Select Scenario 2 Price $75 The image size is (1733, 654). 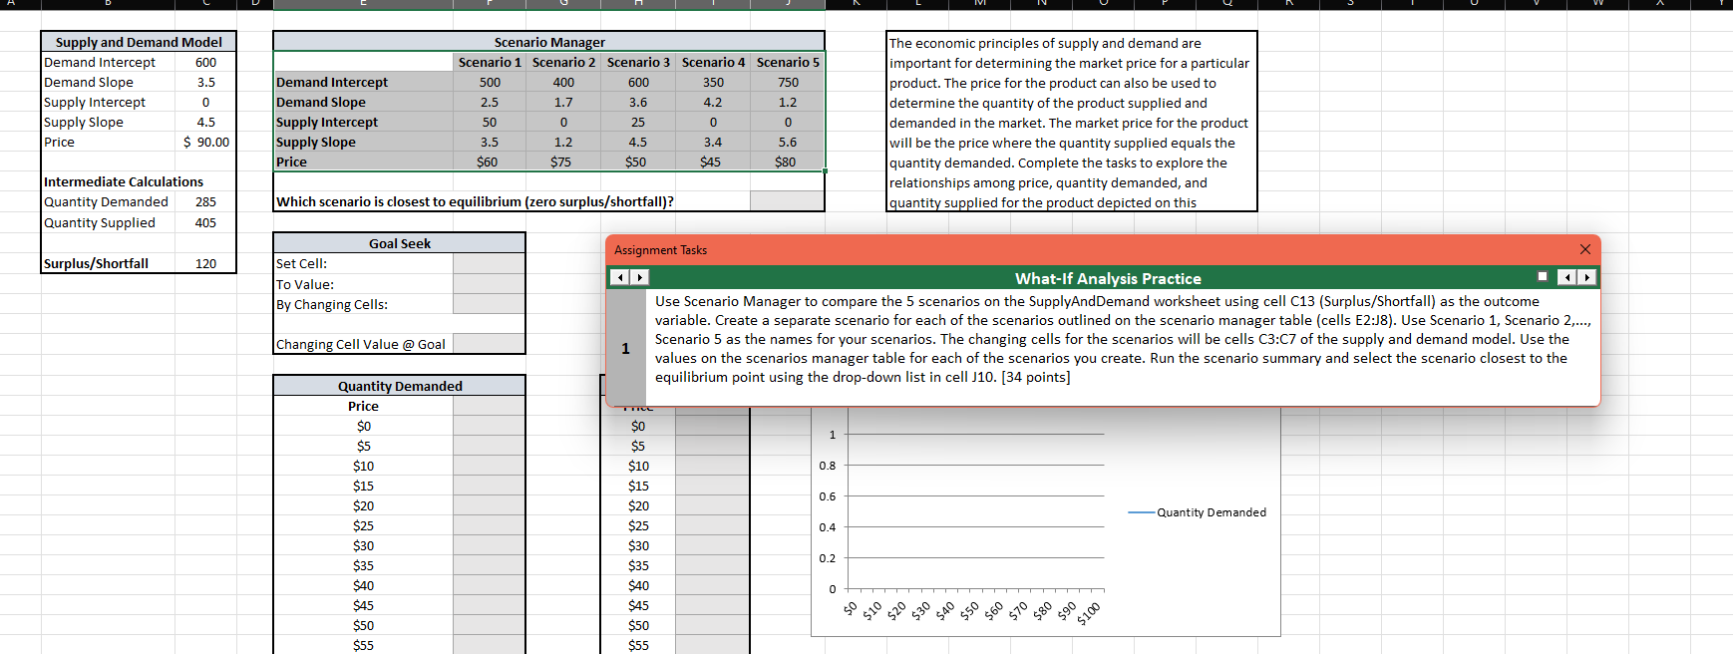pyautogui.click(x=563, y=162)
